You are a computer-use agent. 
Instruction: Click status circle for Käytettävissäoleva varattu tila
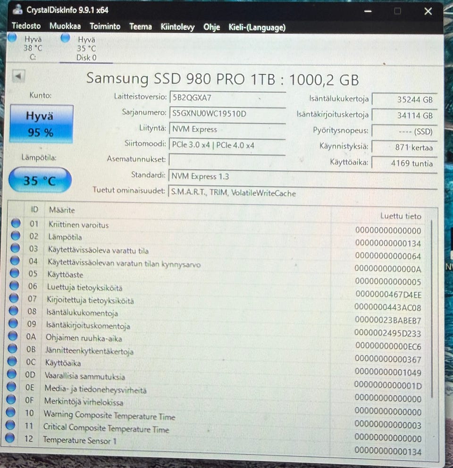pos(15,248)
